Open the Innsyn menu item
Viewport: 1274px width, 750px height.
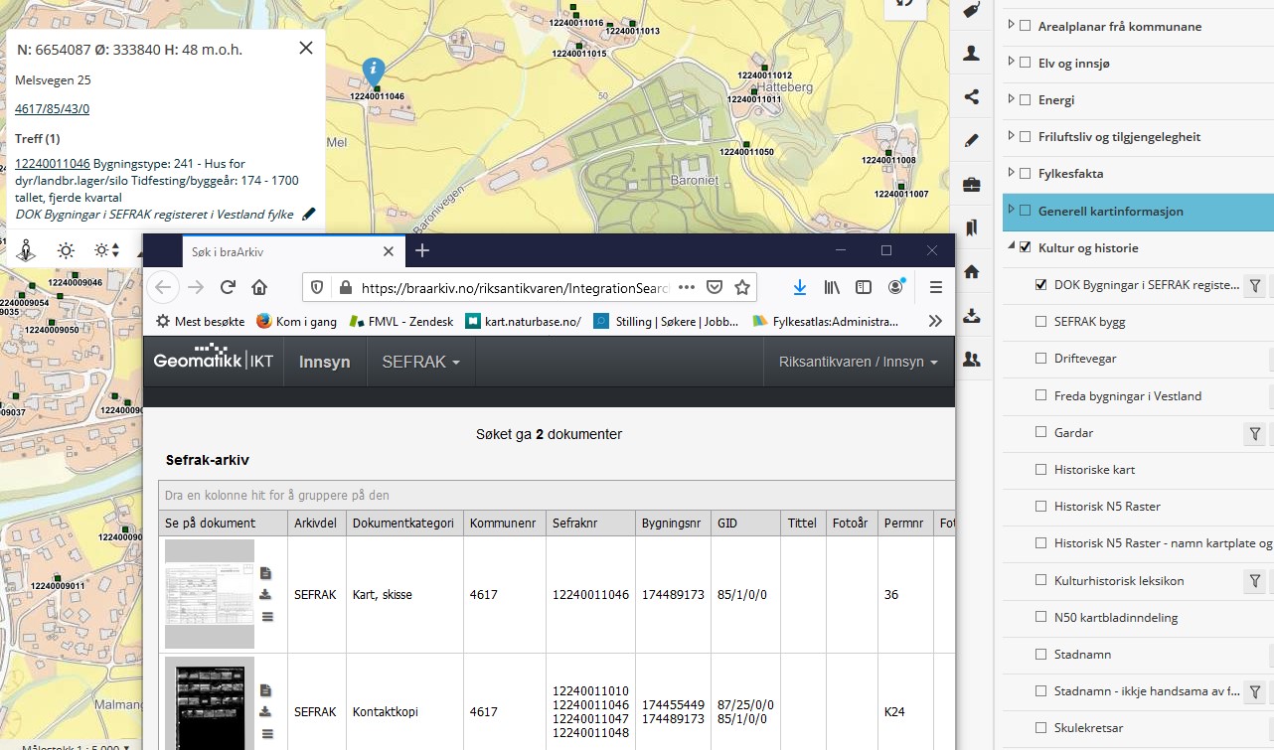[x=324, y=362]
